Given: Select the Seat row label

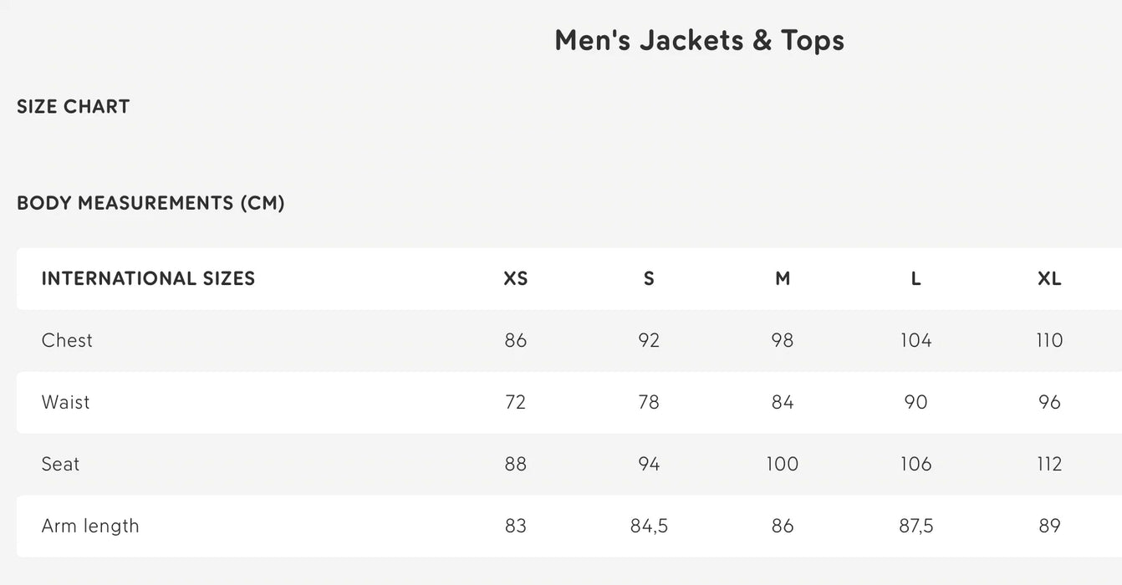Looking at the screenshot, I should (60, 464).
